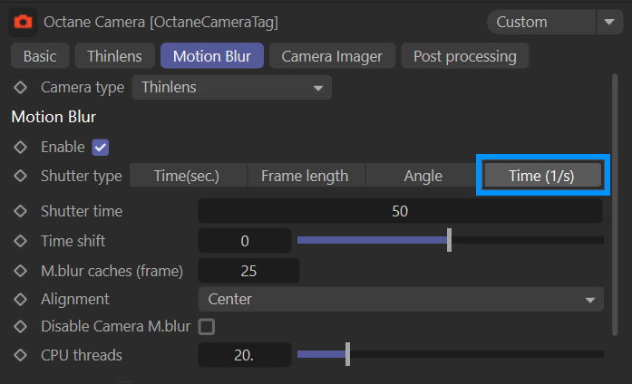Image resolution: width=632 pixels, height=384 pixels.
Task: Open the Custom preset dropdown
Action: pos(553,21)
